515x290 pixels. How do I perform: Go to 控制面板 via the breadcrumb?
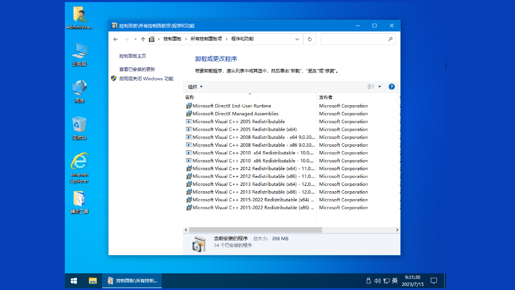tap(173, 39)
